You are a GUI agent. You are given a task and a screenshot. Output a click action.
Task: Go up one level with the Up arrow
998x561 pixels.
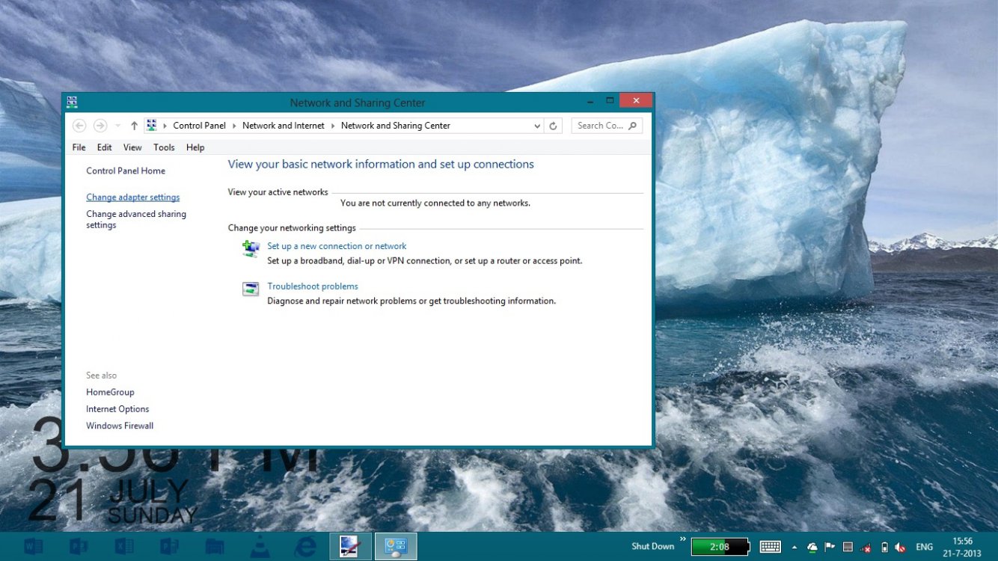134,126
